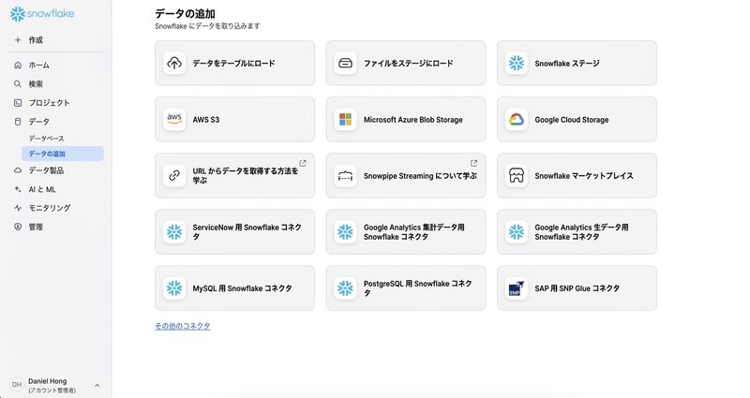Click the stage icon on ファイルをステージにロード

[x=345, y=63]
